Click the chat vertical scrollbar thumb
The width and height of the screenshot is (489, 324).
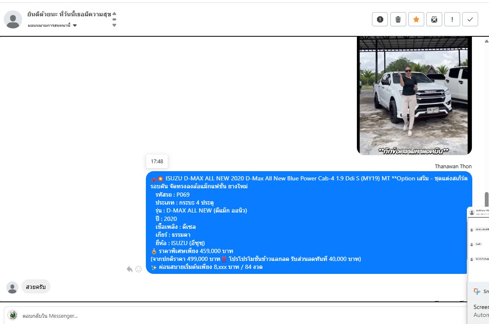click(x=486, y=199)
